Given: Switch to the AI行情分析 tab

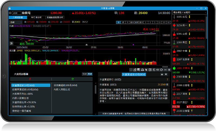Looking at the screenshot, I should (36, 18).
